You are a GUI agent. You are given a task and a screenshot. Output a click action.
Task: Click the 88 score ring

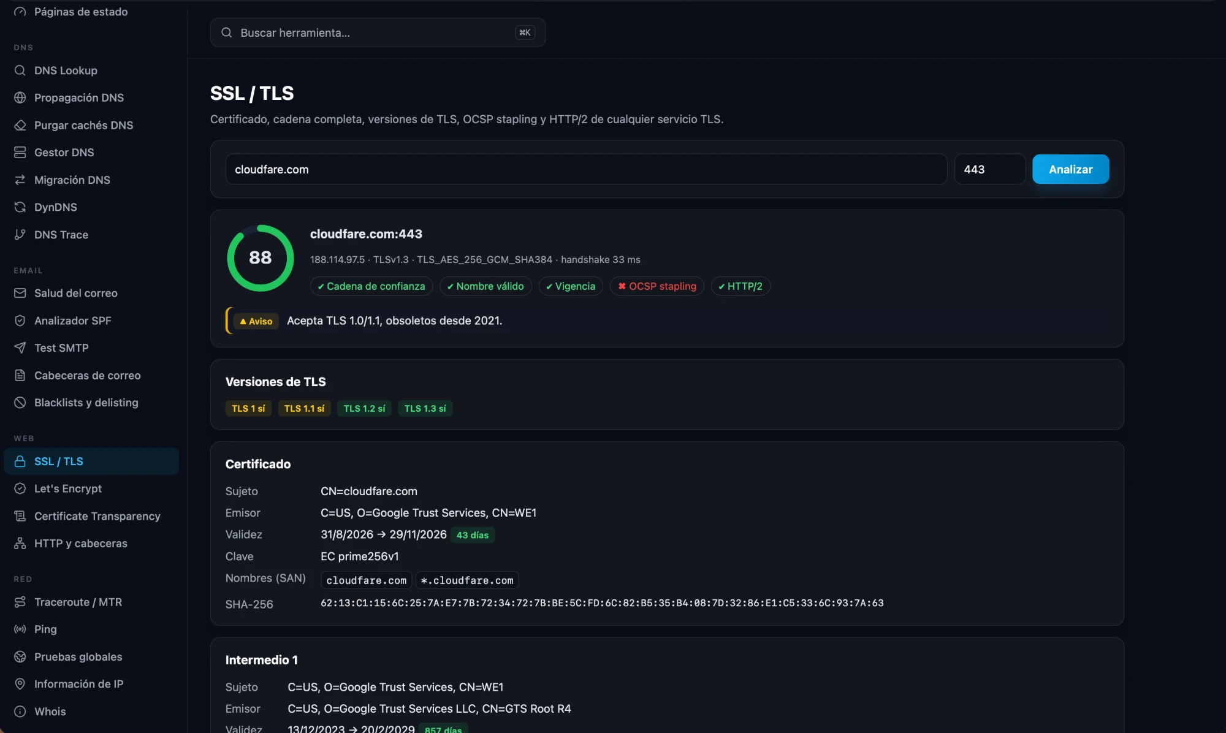pos(261,258)
